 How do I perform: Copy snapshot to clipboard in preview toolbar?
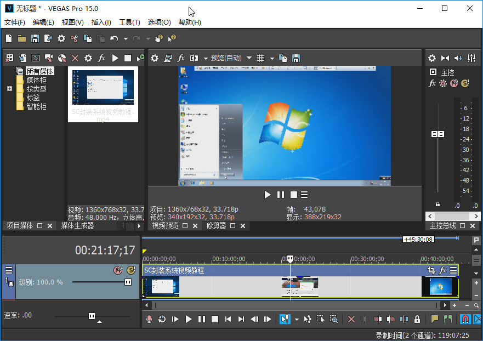(283, 58)
